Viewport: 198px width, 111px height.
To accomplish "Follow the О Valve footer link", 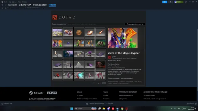I will (106, 95).
